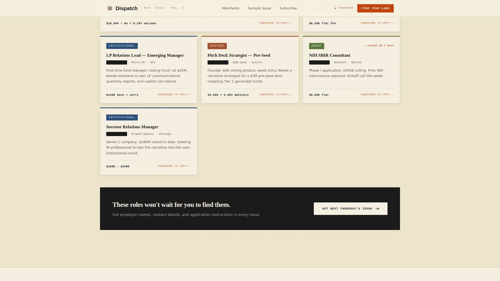Screen dimensions: 500x281
Task: Click Get Next Thursday's Issue button
Action: (x=351, y=209)
